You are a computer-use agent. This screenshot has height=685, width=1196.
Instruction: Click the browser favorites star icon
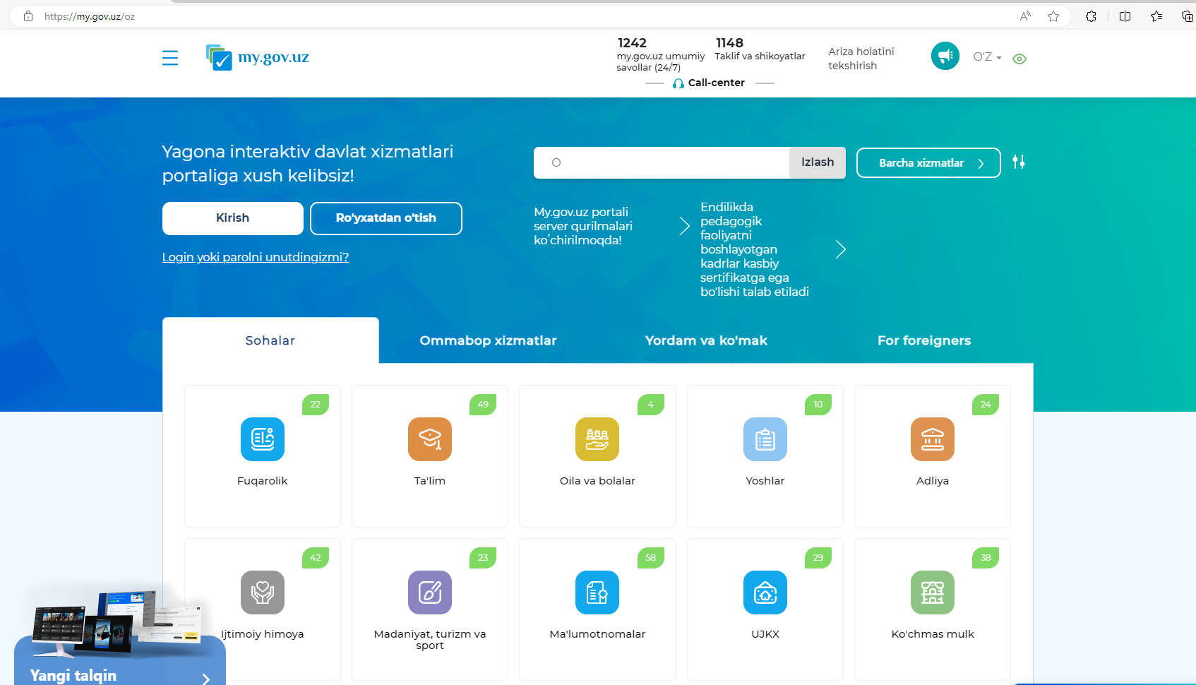[1053, 16]
